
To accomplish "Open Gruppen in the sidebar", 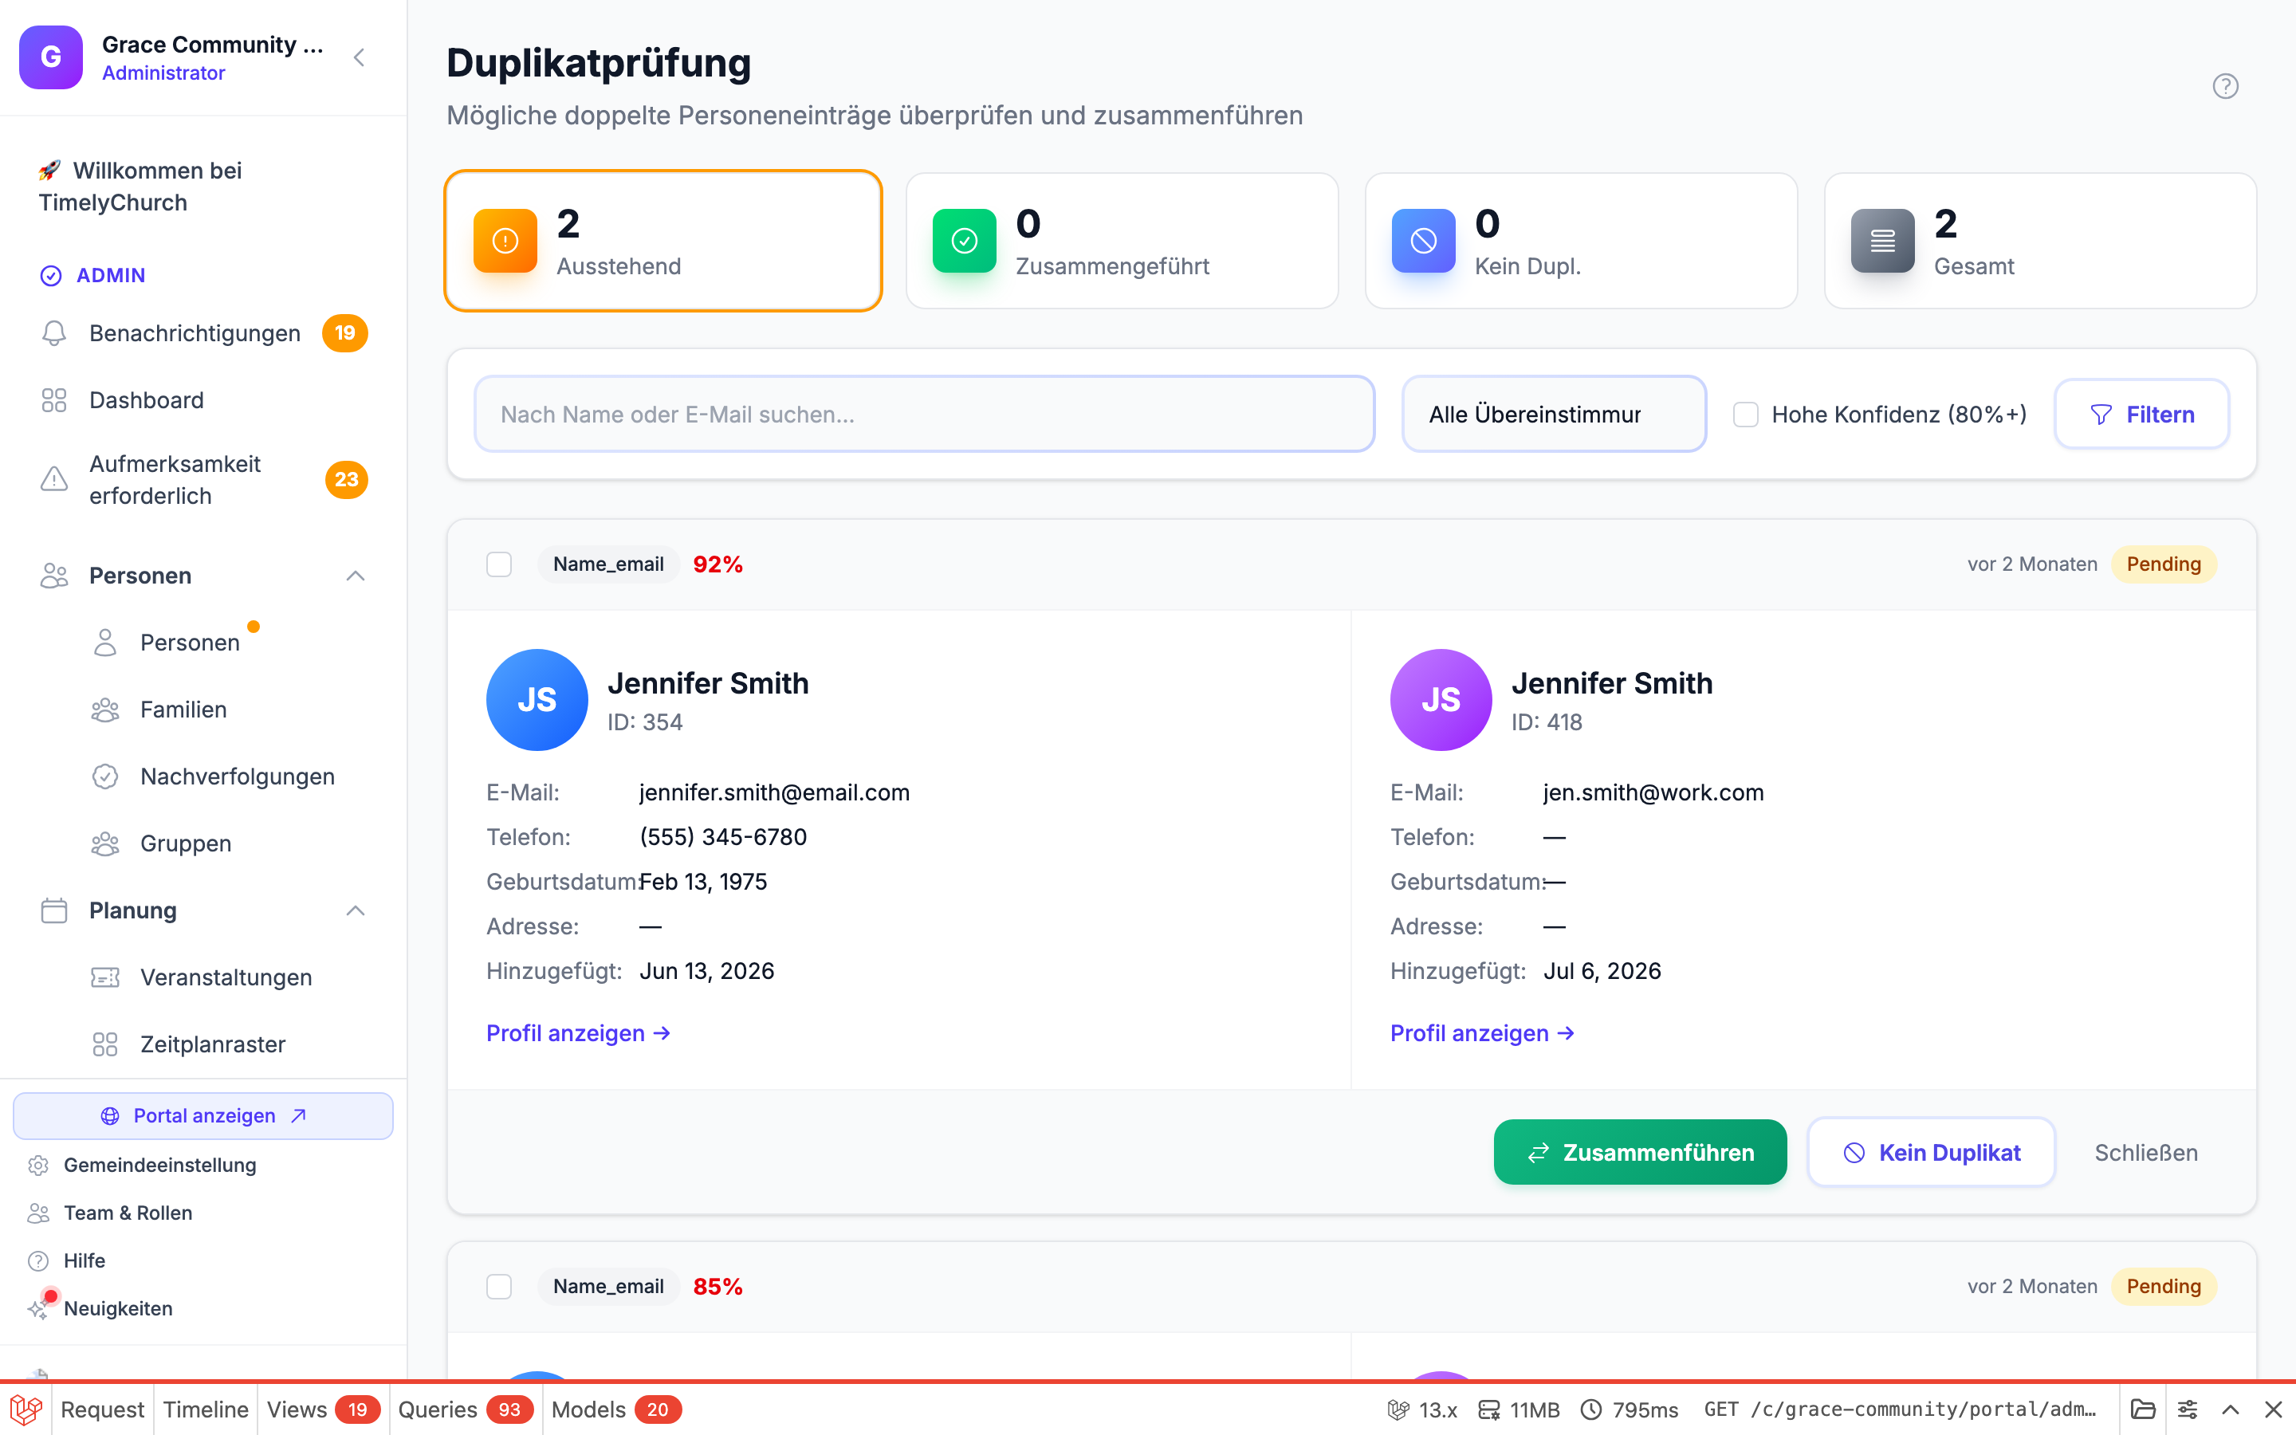I will (185, 843).
